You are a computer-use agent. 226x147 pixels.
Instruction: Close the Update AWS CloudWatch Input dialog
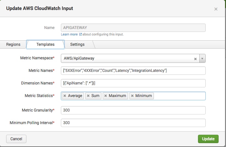pyautogui.click(x=216, y=9)
